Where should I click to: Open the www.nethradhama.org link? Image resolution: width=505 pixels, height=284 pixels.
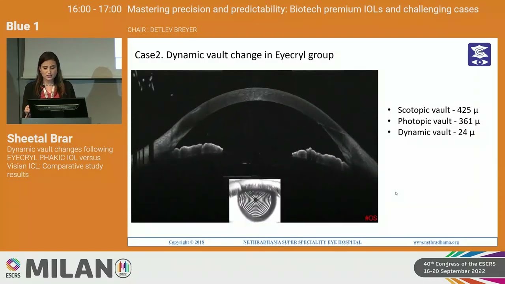point(436,242)
